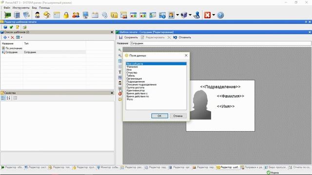Open the Помощь menu
The height and width of the screenshot is (175, 312).
click(x=44, y=8)
